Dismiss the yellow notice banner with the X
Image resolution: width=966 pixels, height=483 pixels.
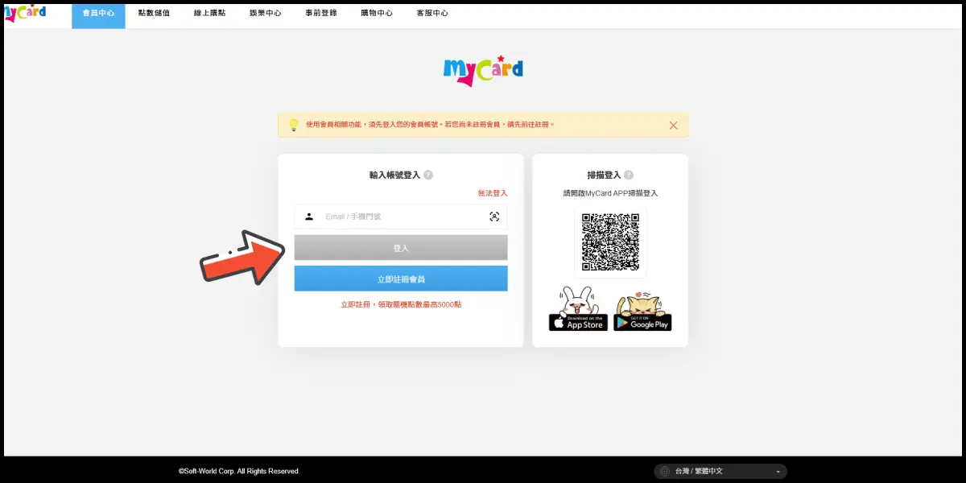pos(674,125)
